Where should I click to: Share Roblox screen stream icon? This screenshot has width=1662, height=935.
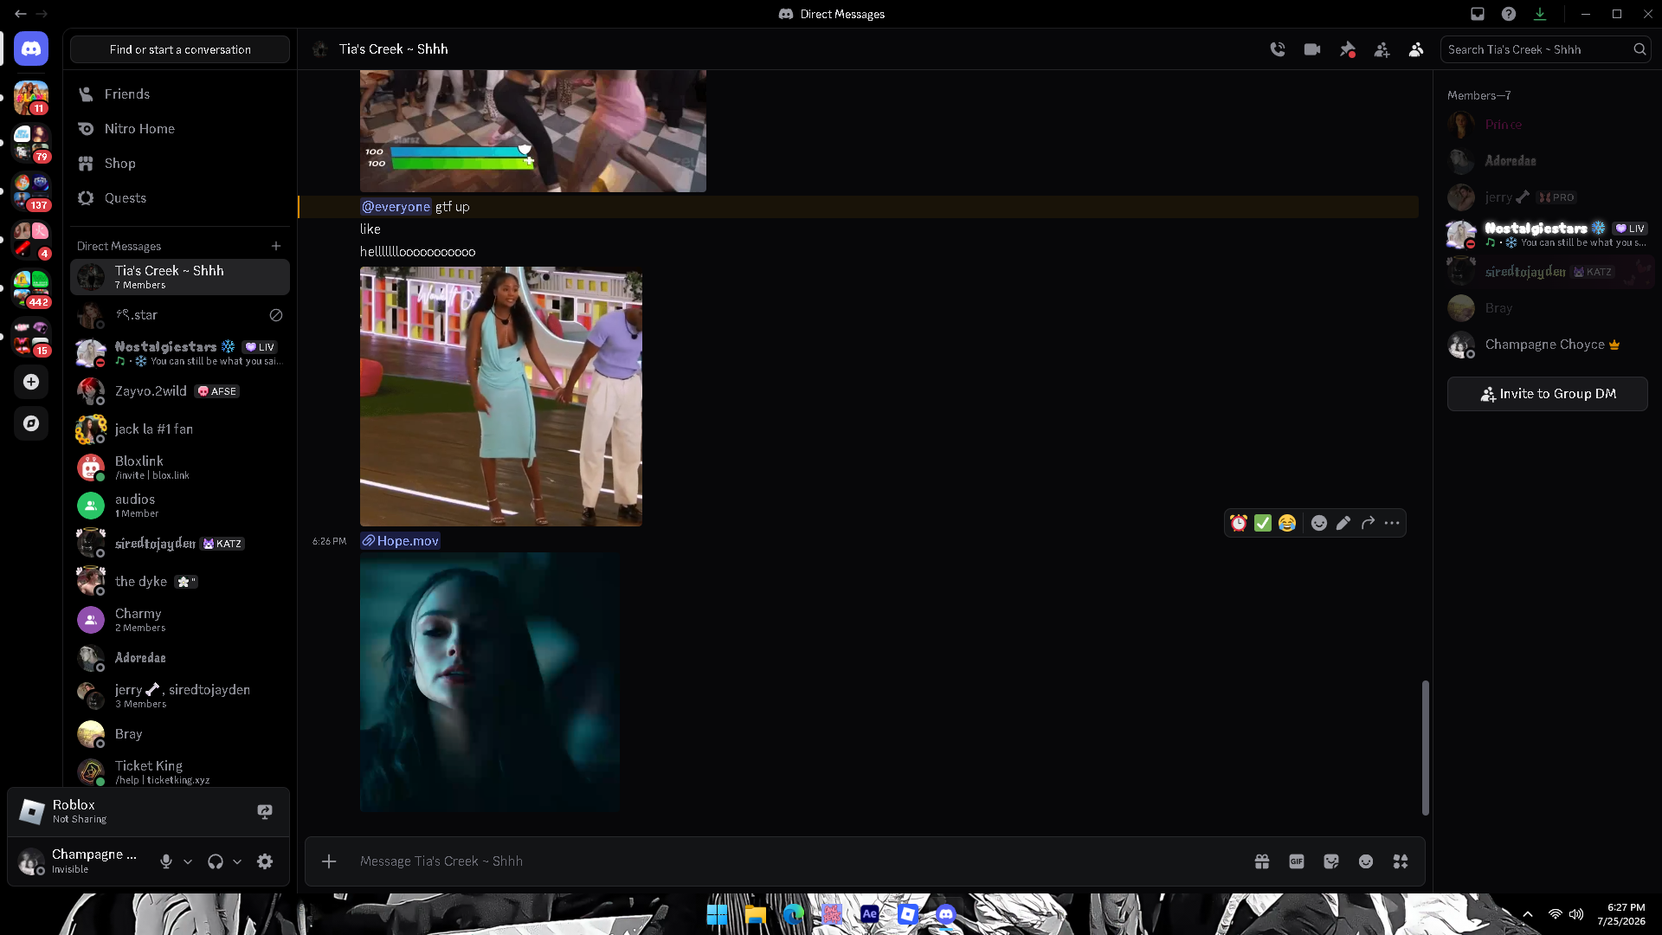pyautogui.click(x=265, y=811)
